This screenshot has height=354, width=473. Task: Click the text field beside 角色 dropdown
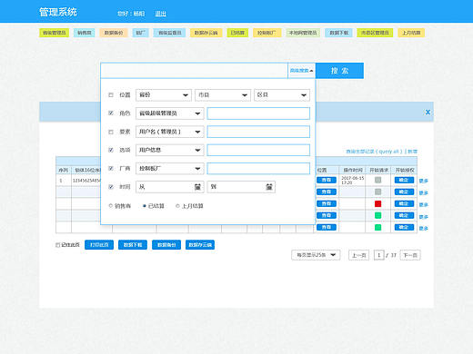point(258,113)
